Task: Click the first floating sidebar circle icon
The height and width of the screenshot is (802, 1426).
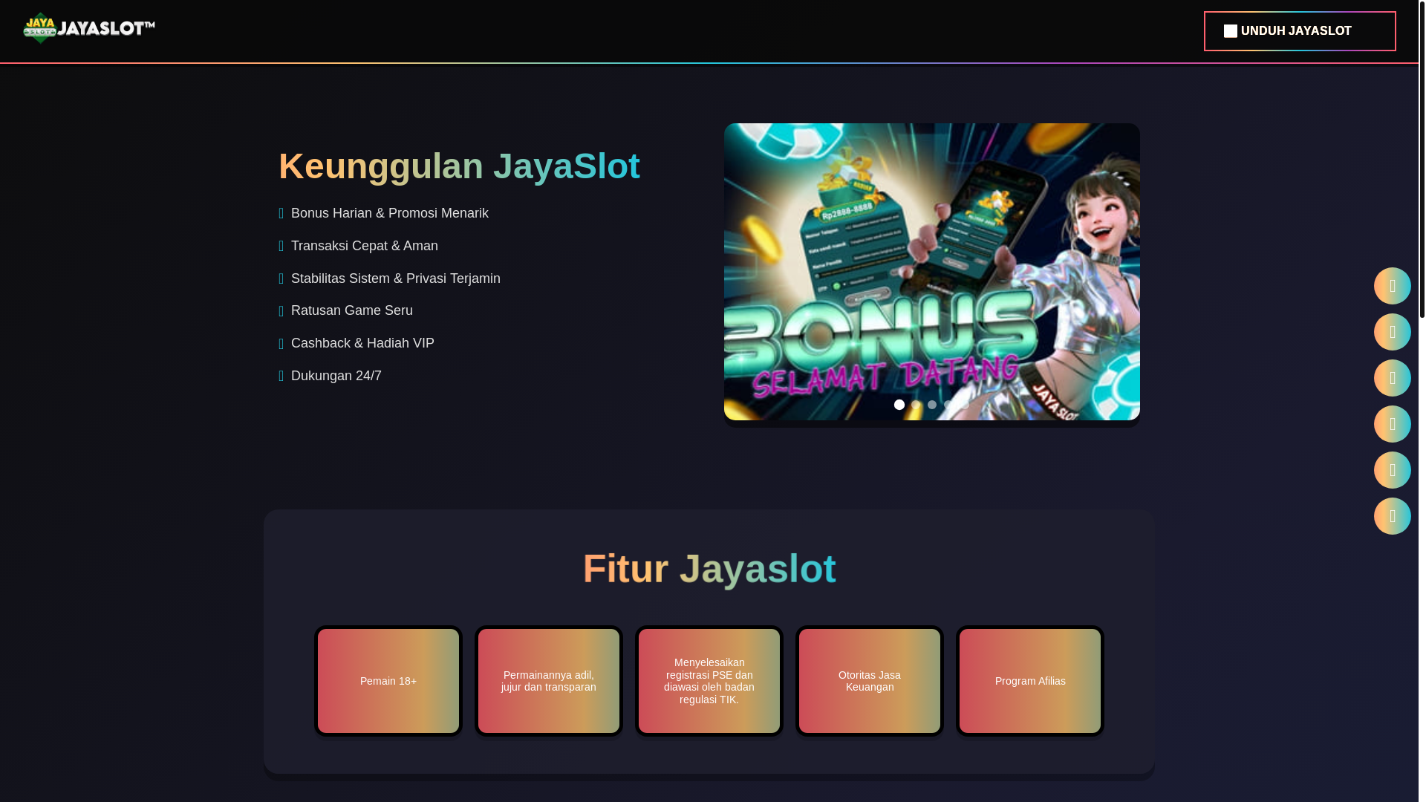Action: (x=1393, y=286)
